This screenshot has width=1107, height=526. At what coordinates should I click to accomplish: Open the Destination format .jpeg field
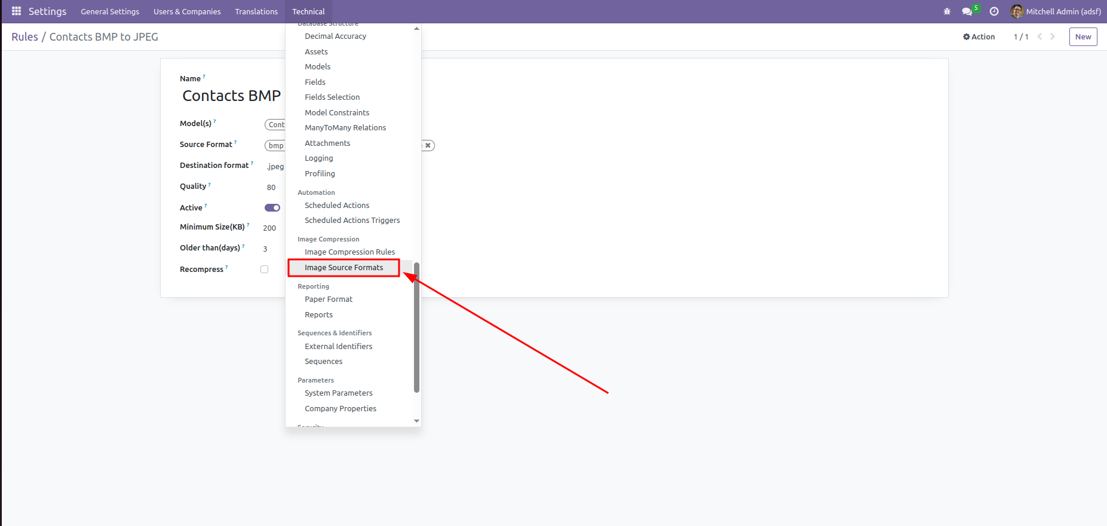(275, 166)
